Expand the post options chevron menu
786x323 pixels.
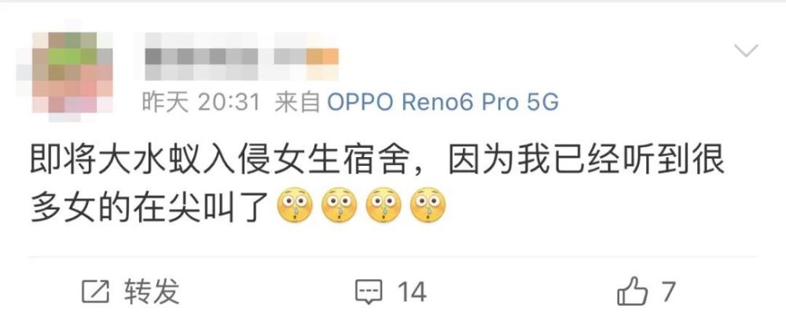pos(746,50)
